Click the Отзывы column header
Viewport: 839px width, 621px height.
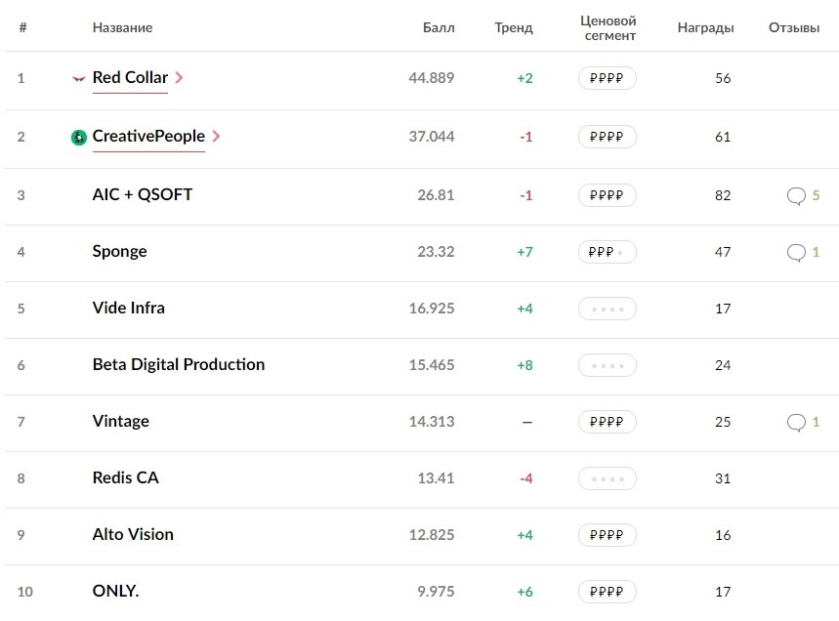coord(794,28)
